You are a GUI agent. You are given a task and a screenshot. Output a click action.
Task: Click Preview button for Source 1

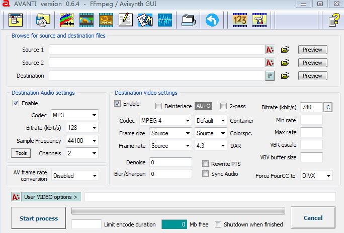(x=312, y=50)
